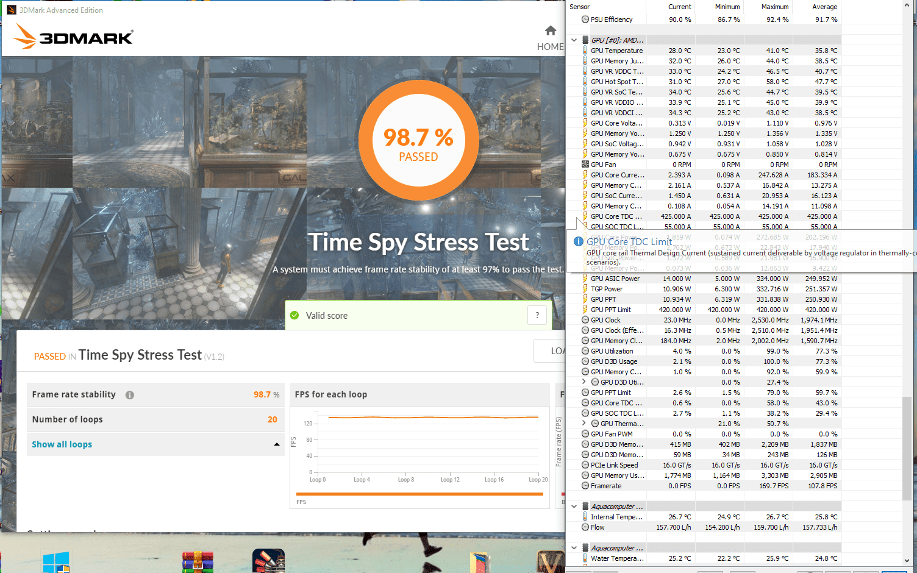Click the 98.7 % PASSED score circle
The height and width of the screenshot is (573, 917).
pyautogui.click(x=418, y=140)
